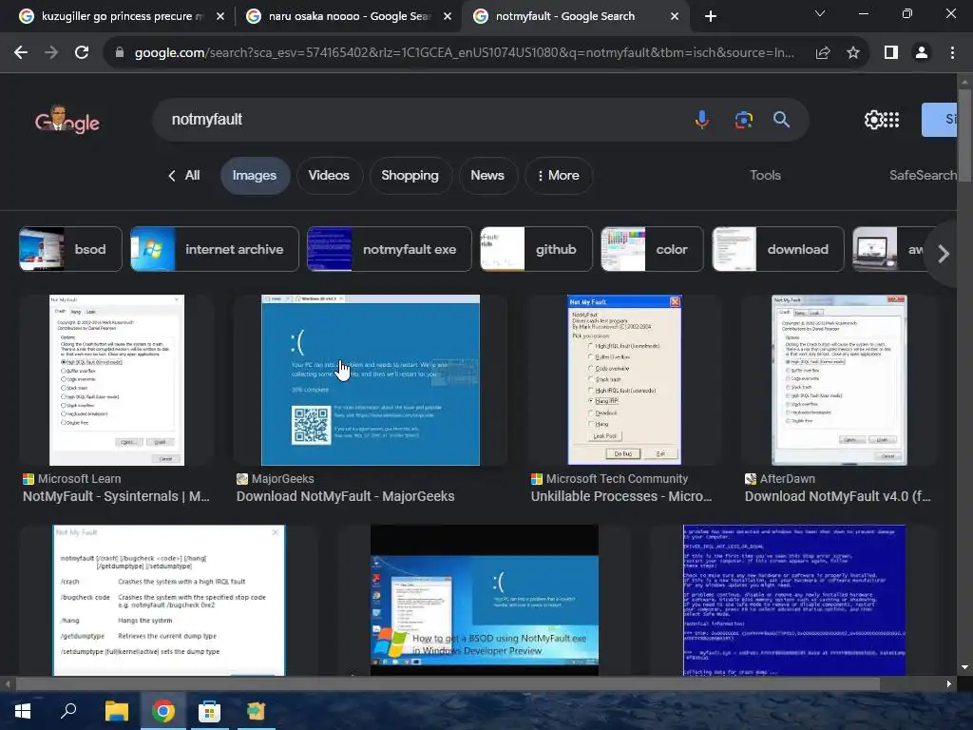Switch to naru osaka noooo tab

(350, 16)
